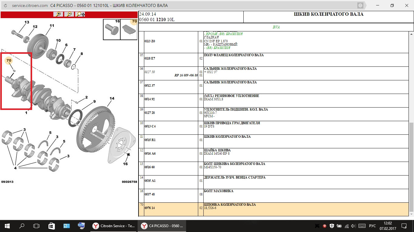Click the volume icon in system tray
Viewport: 414px width, 232px height.
coord(354,226)
